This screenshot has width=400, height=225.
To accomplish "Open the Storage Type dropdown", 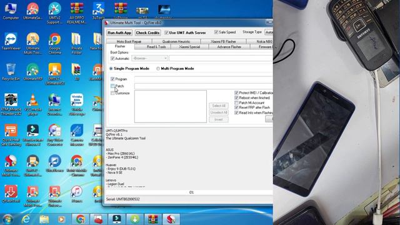I will click(x=269, y=32).
